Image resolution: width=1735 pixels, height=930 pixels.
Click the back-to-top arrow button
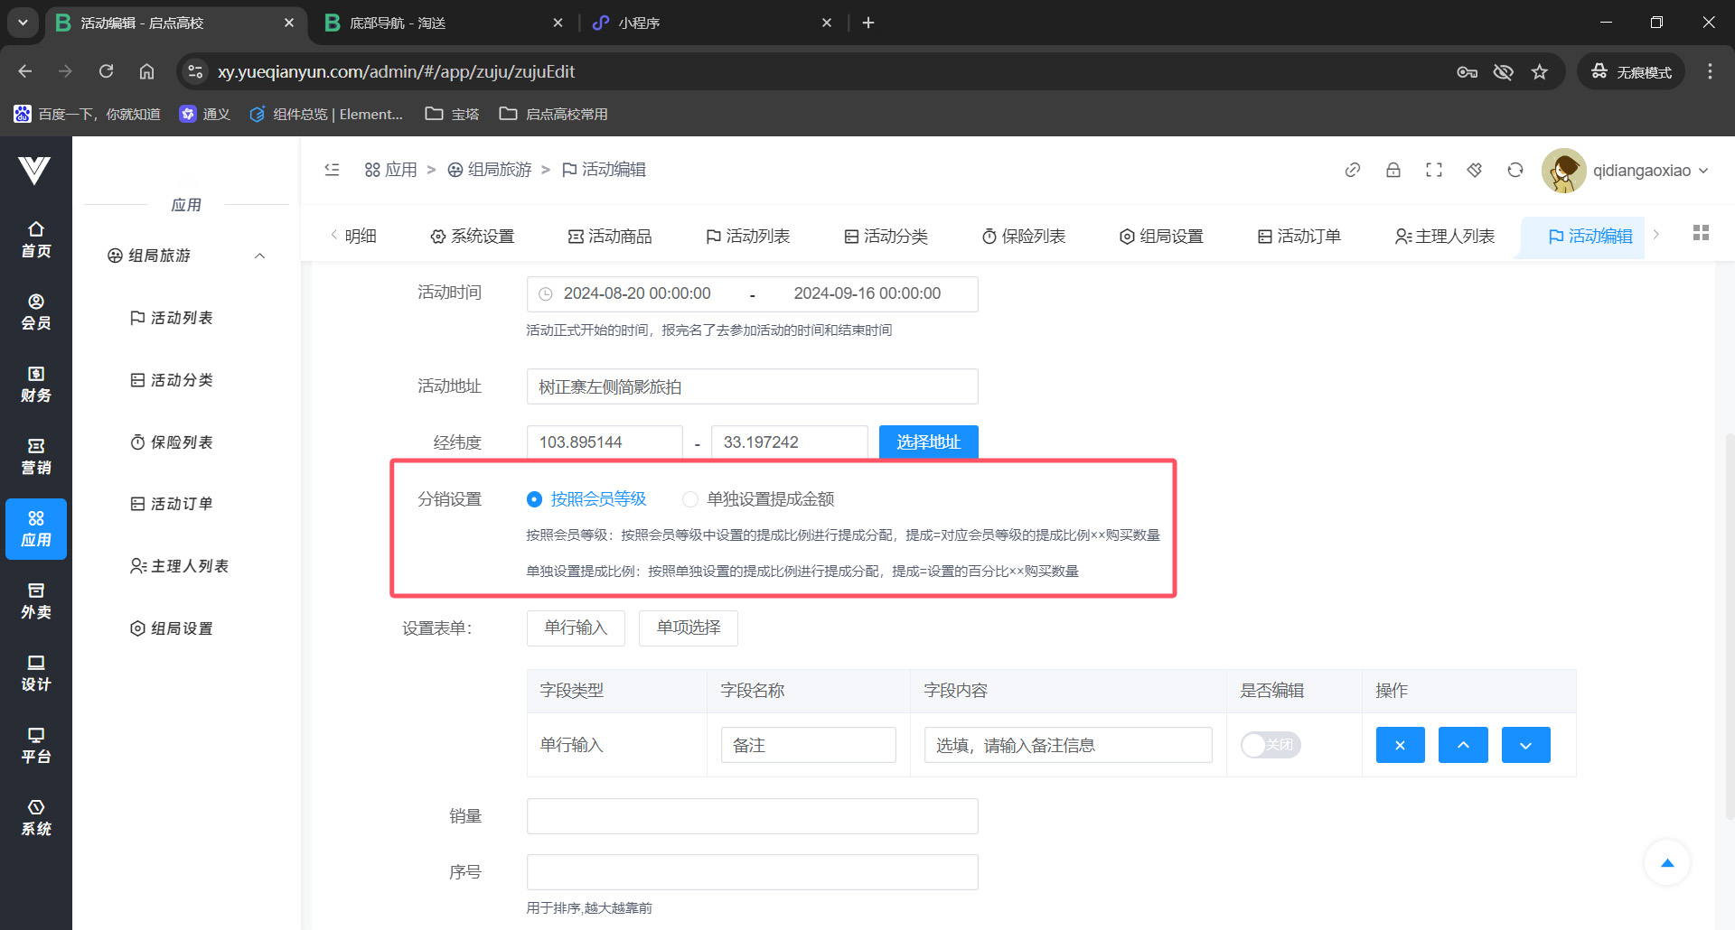(1666, 863)
